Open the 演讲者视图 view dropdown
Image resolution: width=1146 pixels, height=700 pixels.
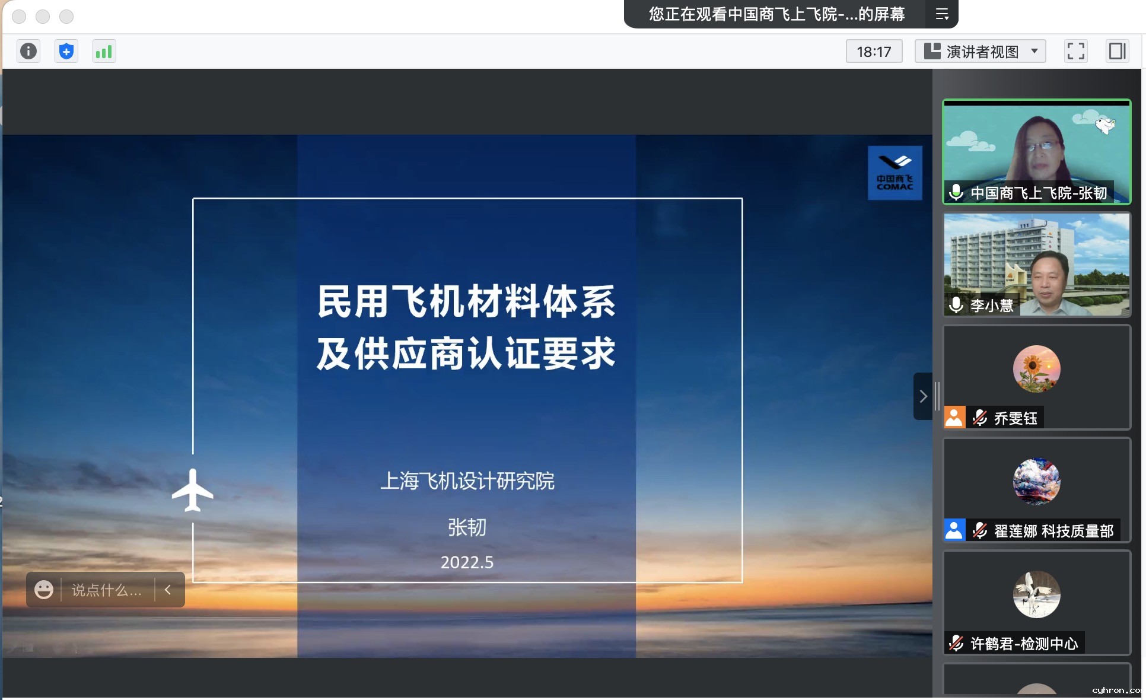pyautogui.click(x=980, y=51)
